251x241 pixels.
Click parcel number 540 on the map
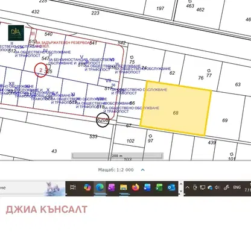pyautogui.click(x=48, y=34)
